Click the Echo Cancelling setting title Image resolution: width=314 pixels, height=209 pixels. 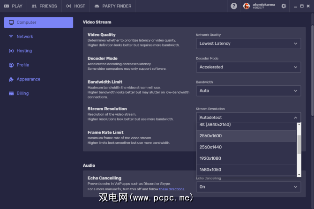[105, 178]
